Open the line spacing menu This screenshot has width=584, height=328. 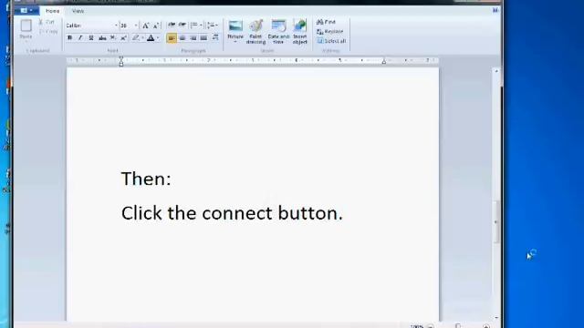pyautogui.click(x=213, y=25)
